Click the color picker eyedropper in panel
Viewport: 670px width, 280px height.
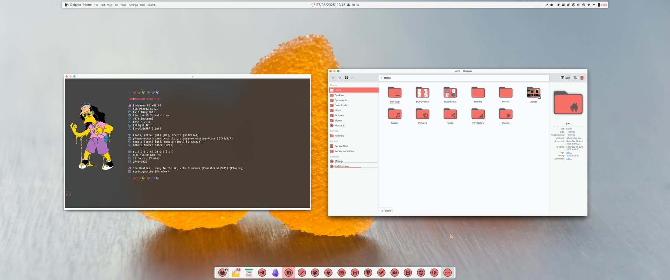[546, 5]
